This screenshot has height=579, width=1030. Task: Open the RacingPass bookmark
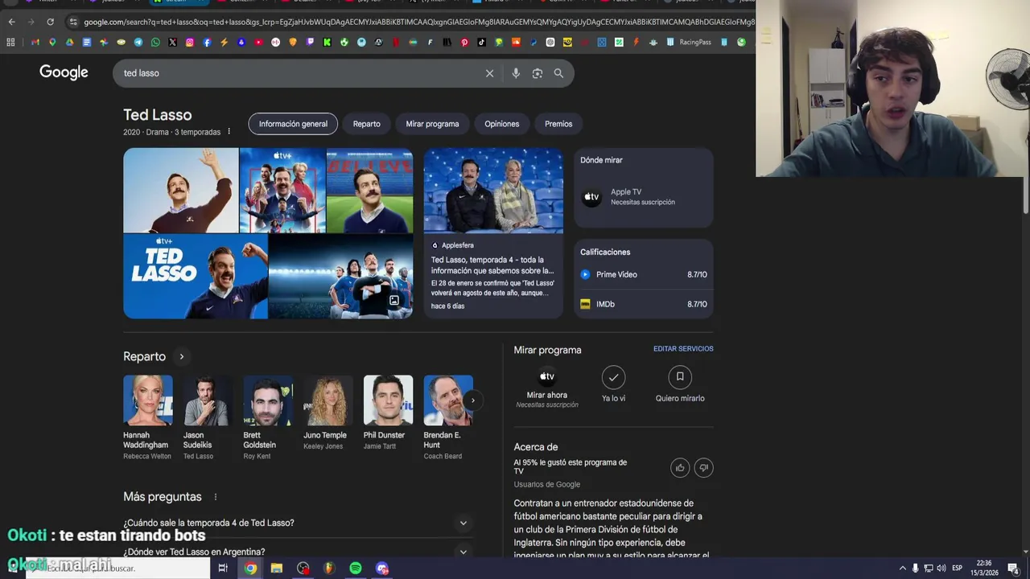688,42
